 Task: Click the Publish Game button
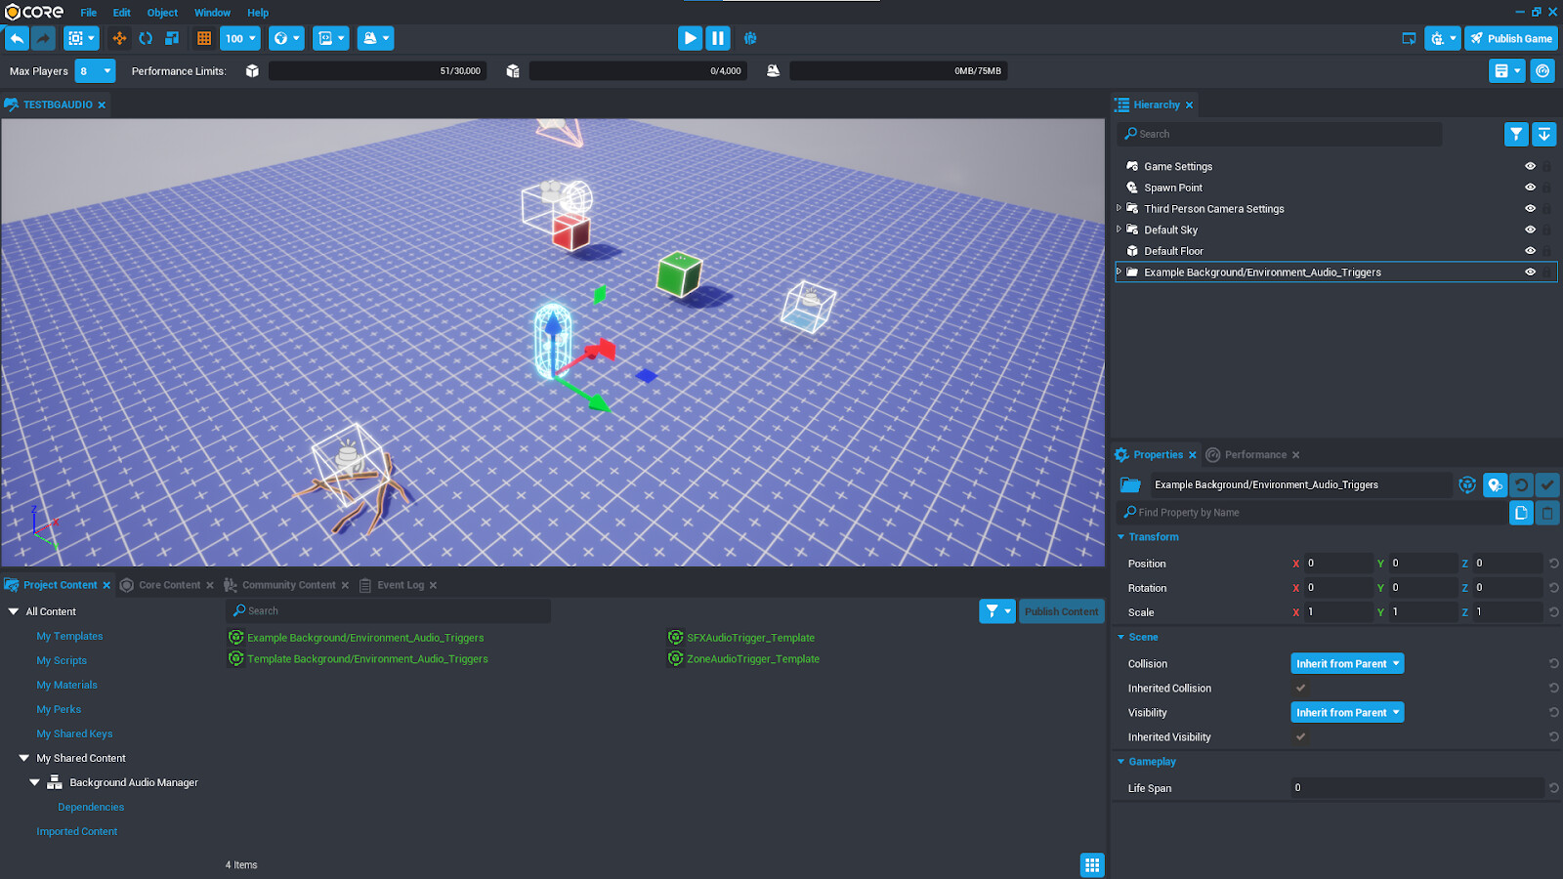coord(1510,38)
